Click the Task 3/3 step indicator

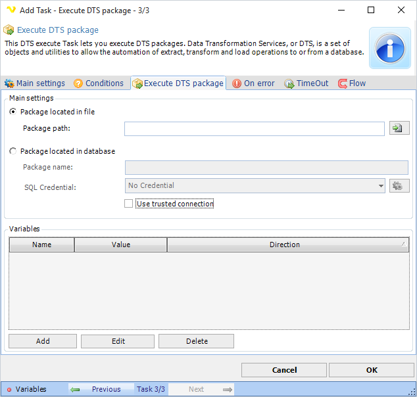click(151, 389)
